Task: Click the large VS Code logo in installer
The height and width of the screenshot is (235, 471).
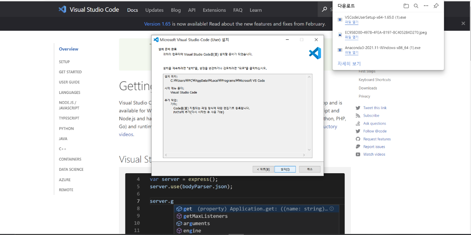Action: pyautogui.click(x=315, y=53)
